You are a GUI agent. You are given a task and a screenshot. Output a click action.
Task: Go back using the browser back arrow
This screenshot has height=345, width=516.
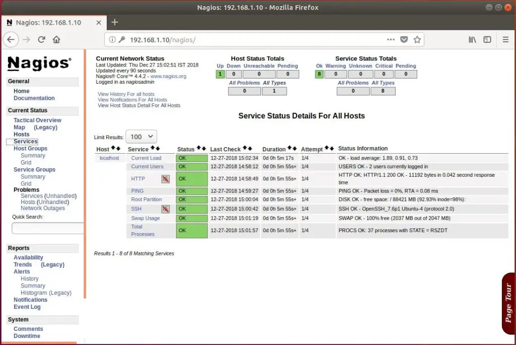(x=11, y=39)
